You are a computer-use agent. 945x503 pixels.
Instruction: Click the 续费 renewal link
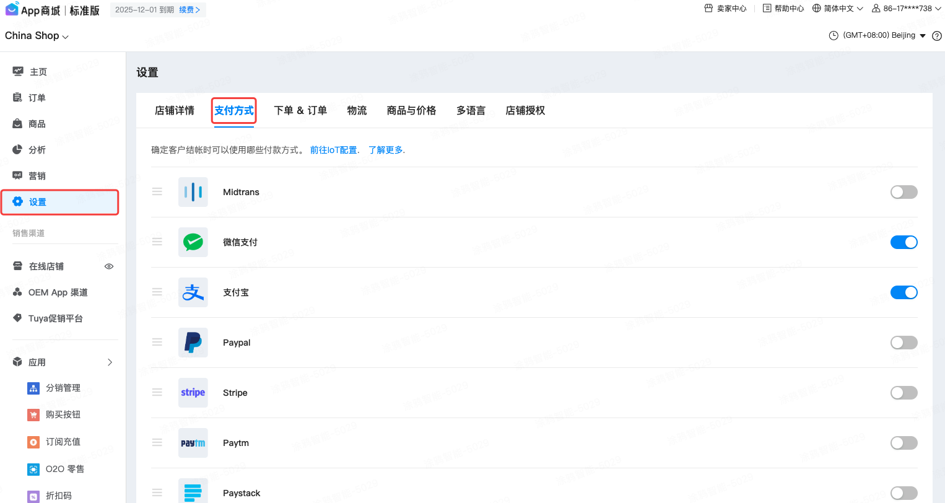[189, 10]
